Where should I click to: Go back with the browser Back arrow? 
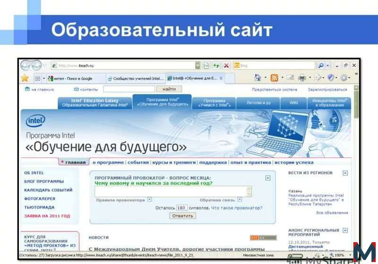[x=26, y=65]
